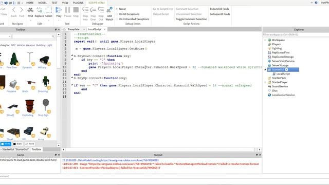The height and width of the screenshot is (185, 329).
Task: Click the Select dashed-box icon
Action: [x=49, y=10]
